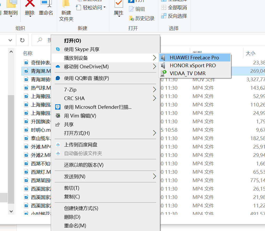Expand the 7-Zip submenu arrow
Screen dimensions: 265x231
(155, 89)
